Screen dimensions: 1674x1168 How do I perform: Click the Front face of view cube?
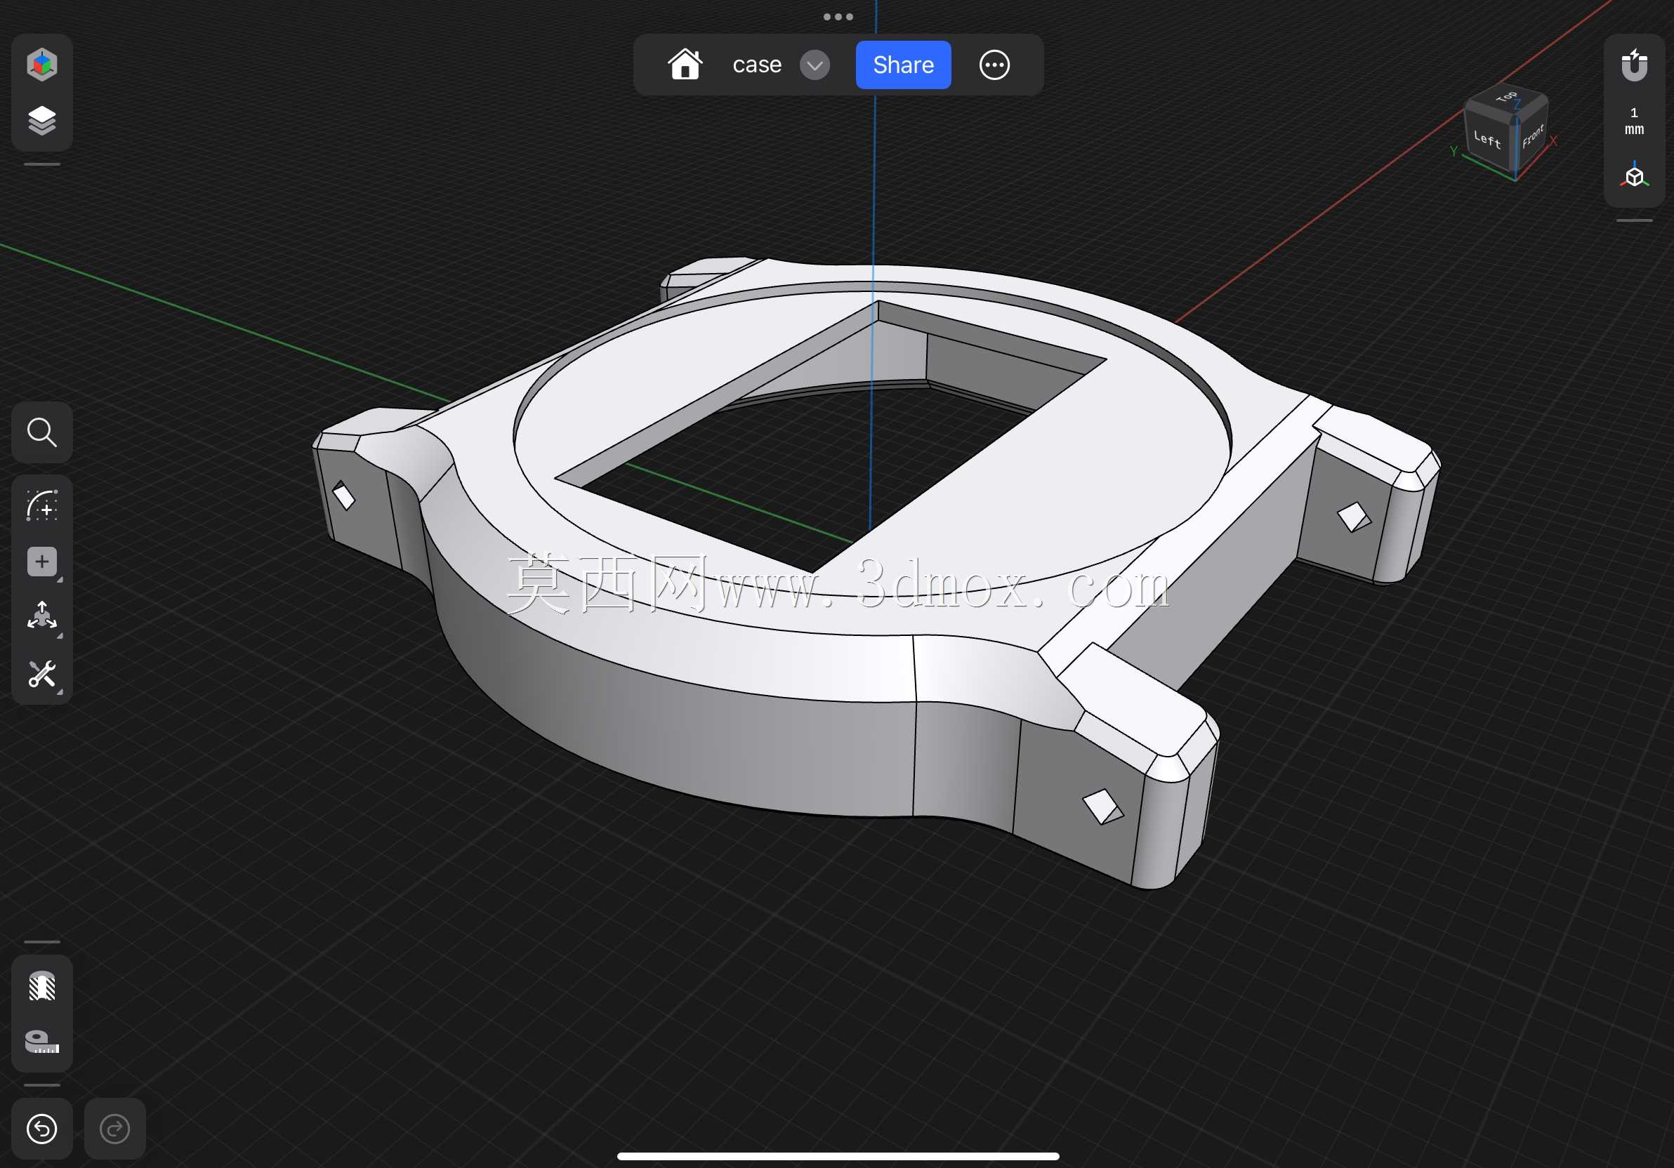[x=1532, y=136]
